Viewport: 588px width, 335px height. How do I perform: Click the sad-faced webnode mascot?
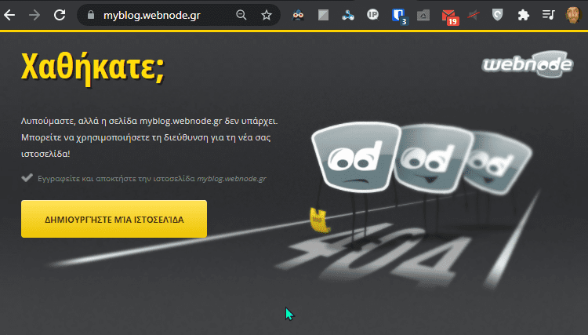tap(355, 156)
